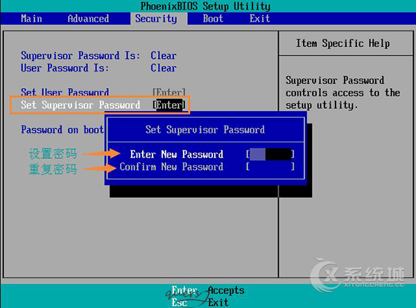Click the Confirm New Password field
Viewport: 416px width, 308px height.
(x=270, y=166)
